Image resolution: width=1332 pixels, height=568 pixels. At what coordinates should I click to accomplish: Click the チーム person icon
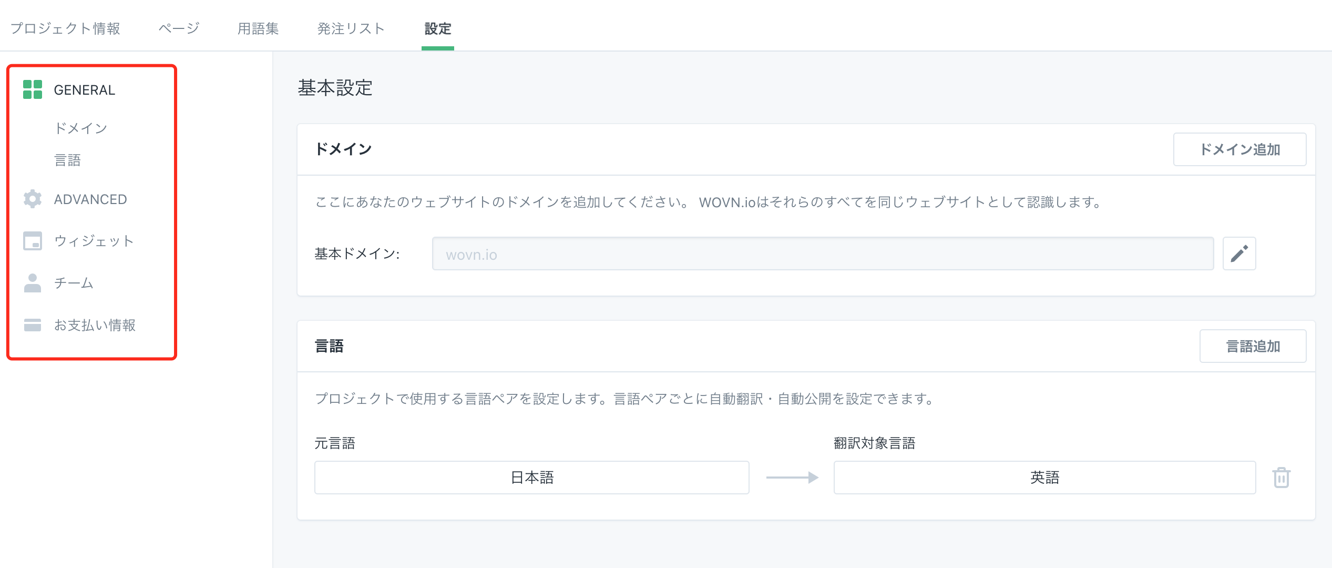33,283
